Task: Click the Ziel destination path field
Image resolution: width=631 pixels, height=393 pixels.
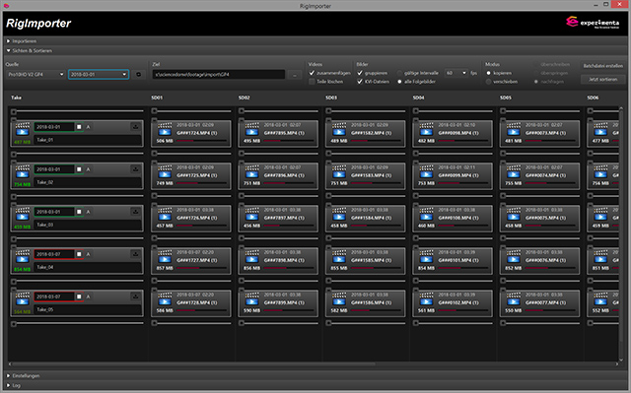Action: click(219, 74)
